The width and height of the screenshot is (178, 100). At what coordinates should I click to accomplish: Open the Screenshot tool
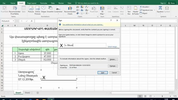[x=58, y=10]
